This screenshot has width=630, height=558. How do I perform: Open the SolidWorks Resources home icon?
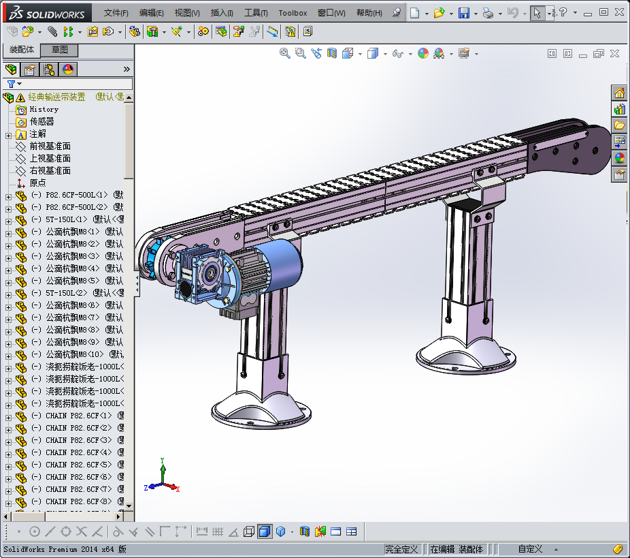coord(619,93)
